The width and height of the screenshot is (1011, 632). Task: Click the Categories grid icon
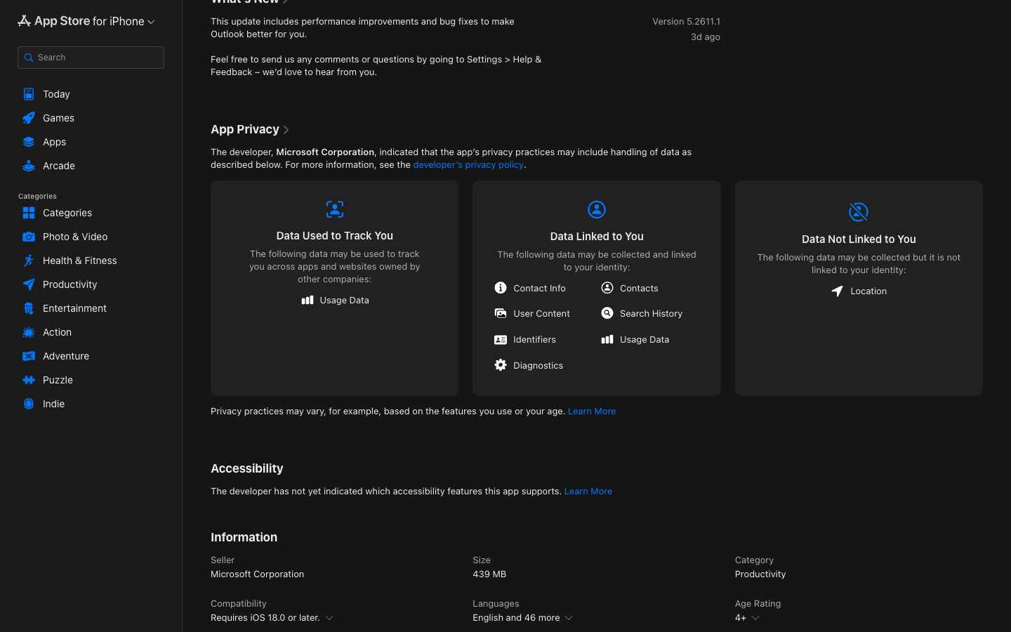tap(29, 213)
